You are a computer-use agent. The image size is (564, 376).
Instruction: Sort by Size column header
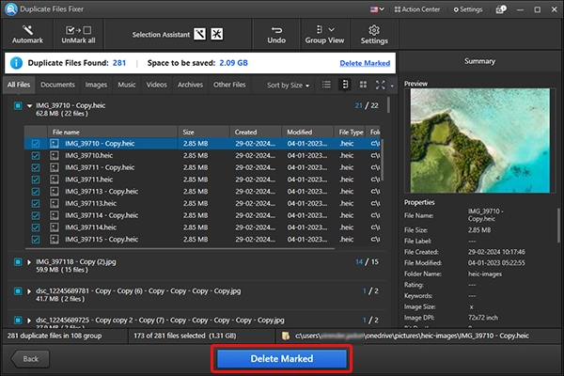[x=203, y=132]
